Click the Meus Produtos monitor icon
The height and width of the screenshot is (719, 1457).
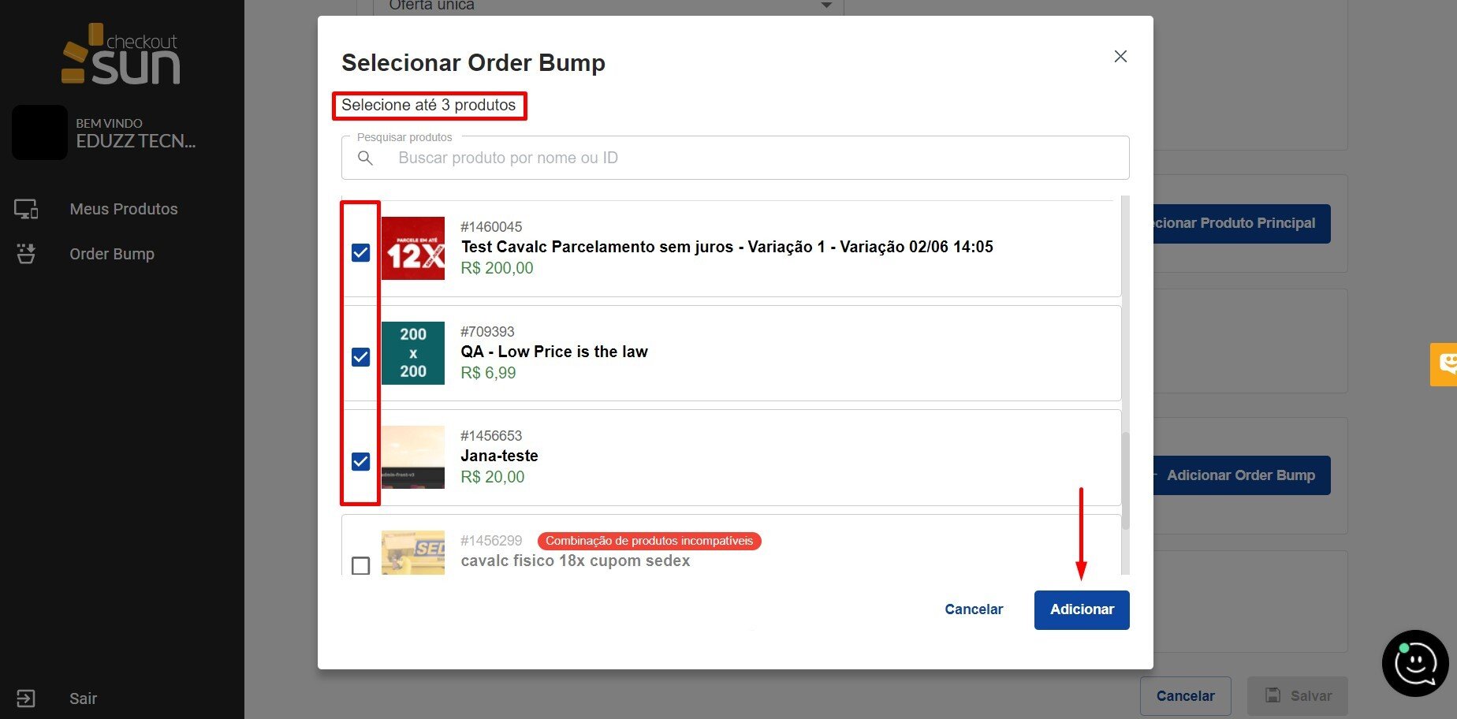point(26,209)
